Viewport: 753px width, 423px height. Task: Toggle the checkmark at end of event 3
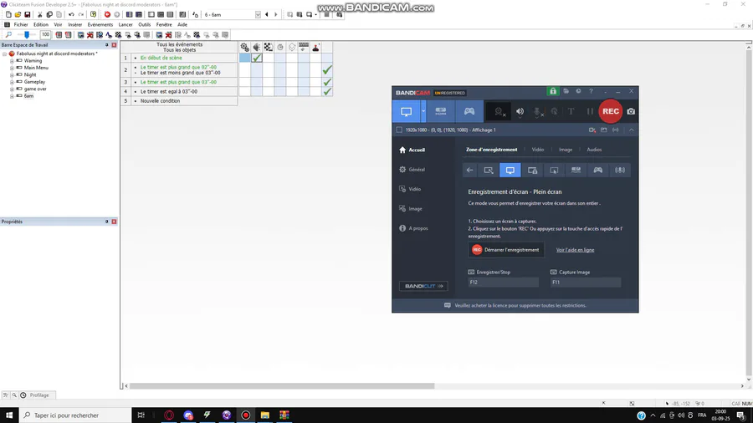(327, 82)
